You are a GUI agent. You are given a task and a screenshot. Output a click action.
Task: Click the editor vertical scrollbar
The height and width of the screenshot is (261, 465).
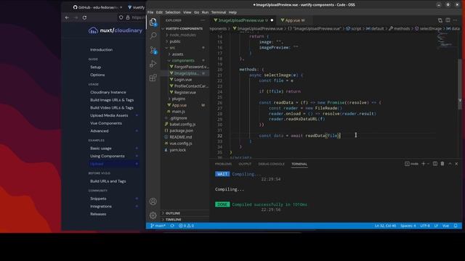460,84
